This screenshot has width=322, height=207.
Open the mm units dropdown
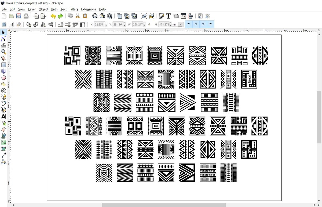click(x=177, y=24)
